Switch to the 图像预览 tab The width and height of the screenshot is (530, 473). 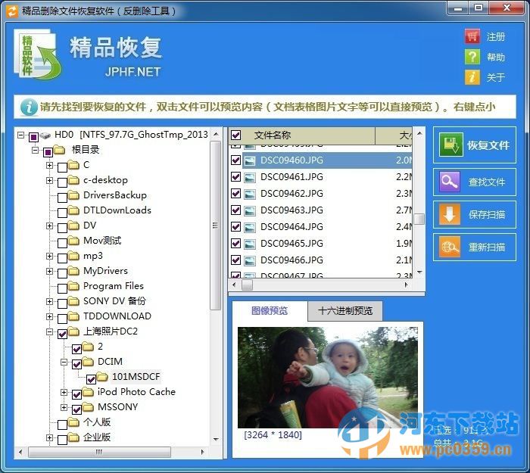coord(270,310)
